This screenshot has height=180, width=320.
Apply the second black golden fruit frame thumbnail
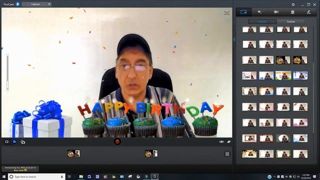pyautogui.click(x=300, y=60)
